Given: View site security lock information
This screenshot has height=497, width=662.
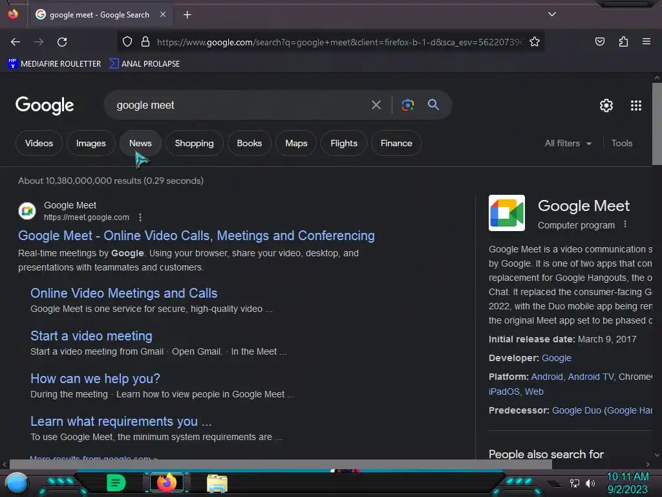Looking at the screenshot, I should point(145,41).
